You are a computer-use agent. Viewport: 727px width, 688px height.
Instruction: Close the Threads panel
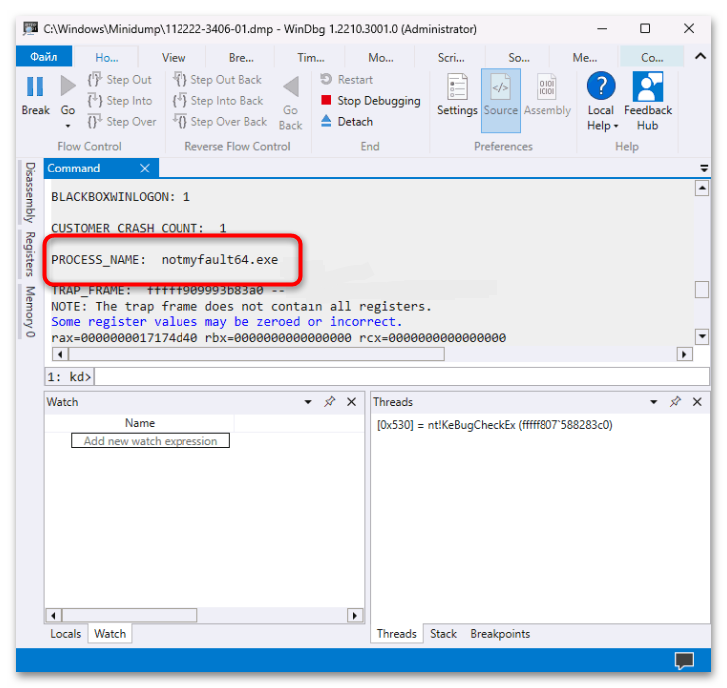pyautogui.click(x=697, y=402)
